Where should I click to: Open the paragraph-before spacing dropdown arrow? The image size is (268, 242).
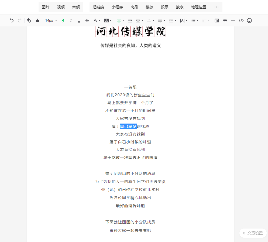pos(153,21)
